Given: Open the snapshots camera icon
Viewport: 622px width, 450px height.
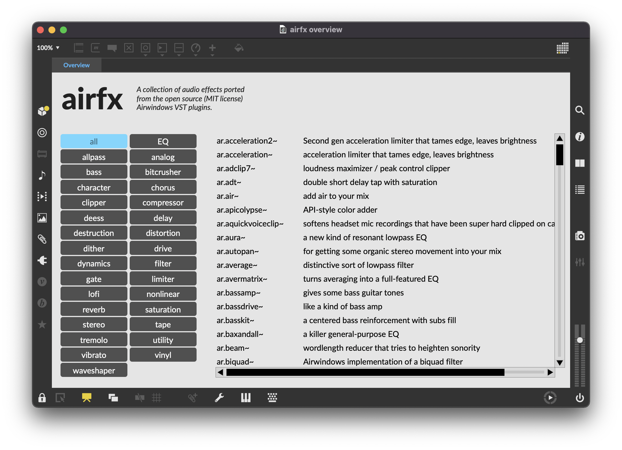Looking at the screenshot, I should click(x=580, y=236).
